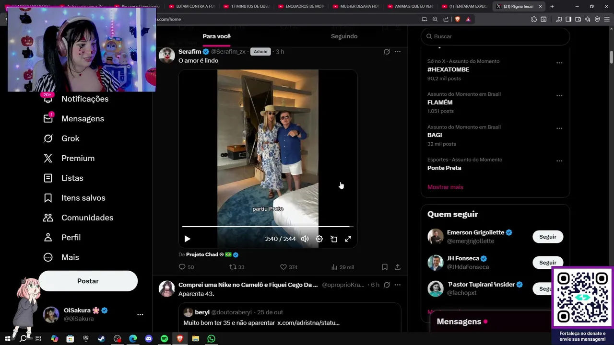Follow JH Fonseca

coord(547,263)
